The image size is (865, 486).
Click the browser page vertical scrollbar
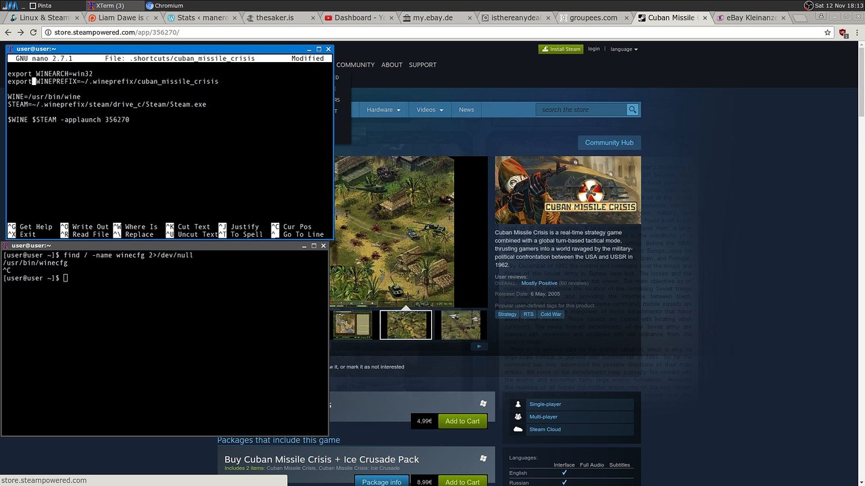pos(860,263)
